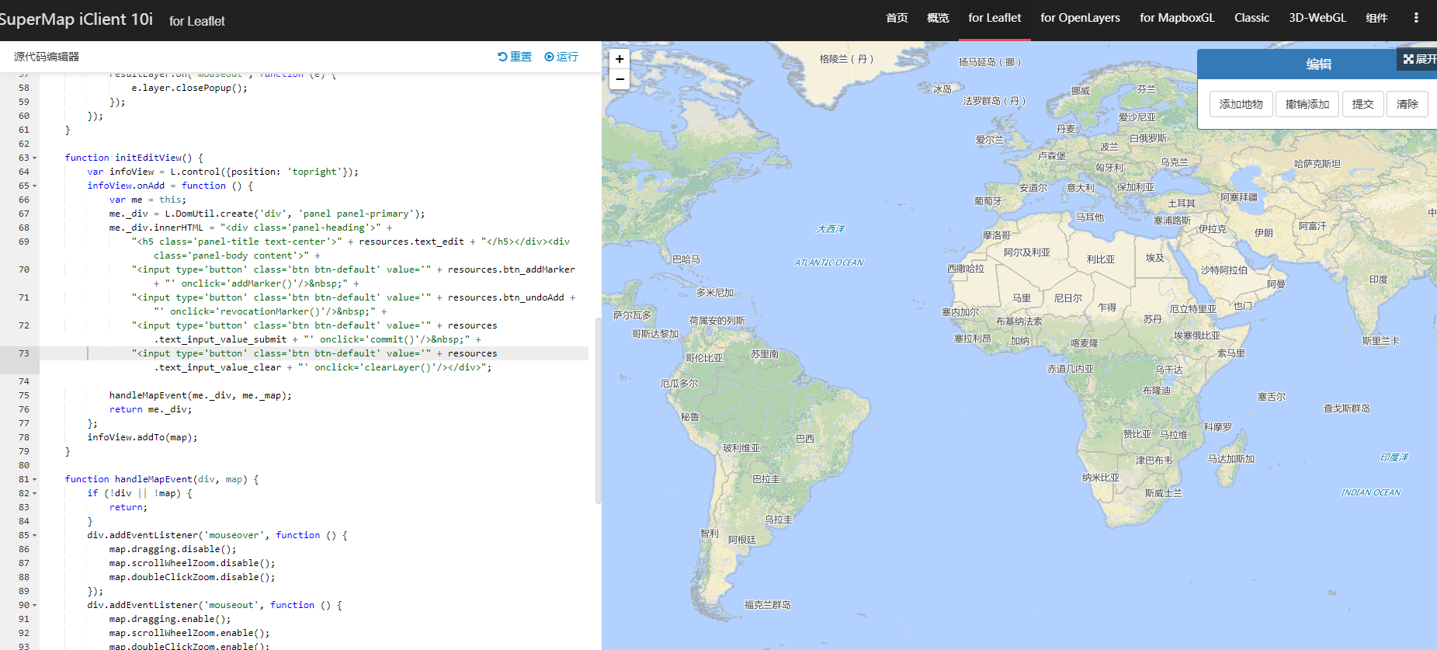Collapse code fold at line 85

click(x=34, y=535)
